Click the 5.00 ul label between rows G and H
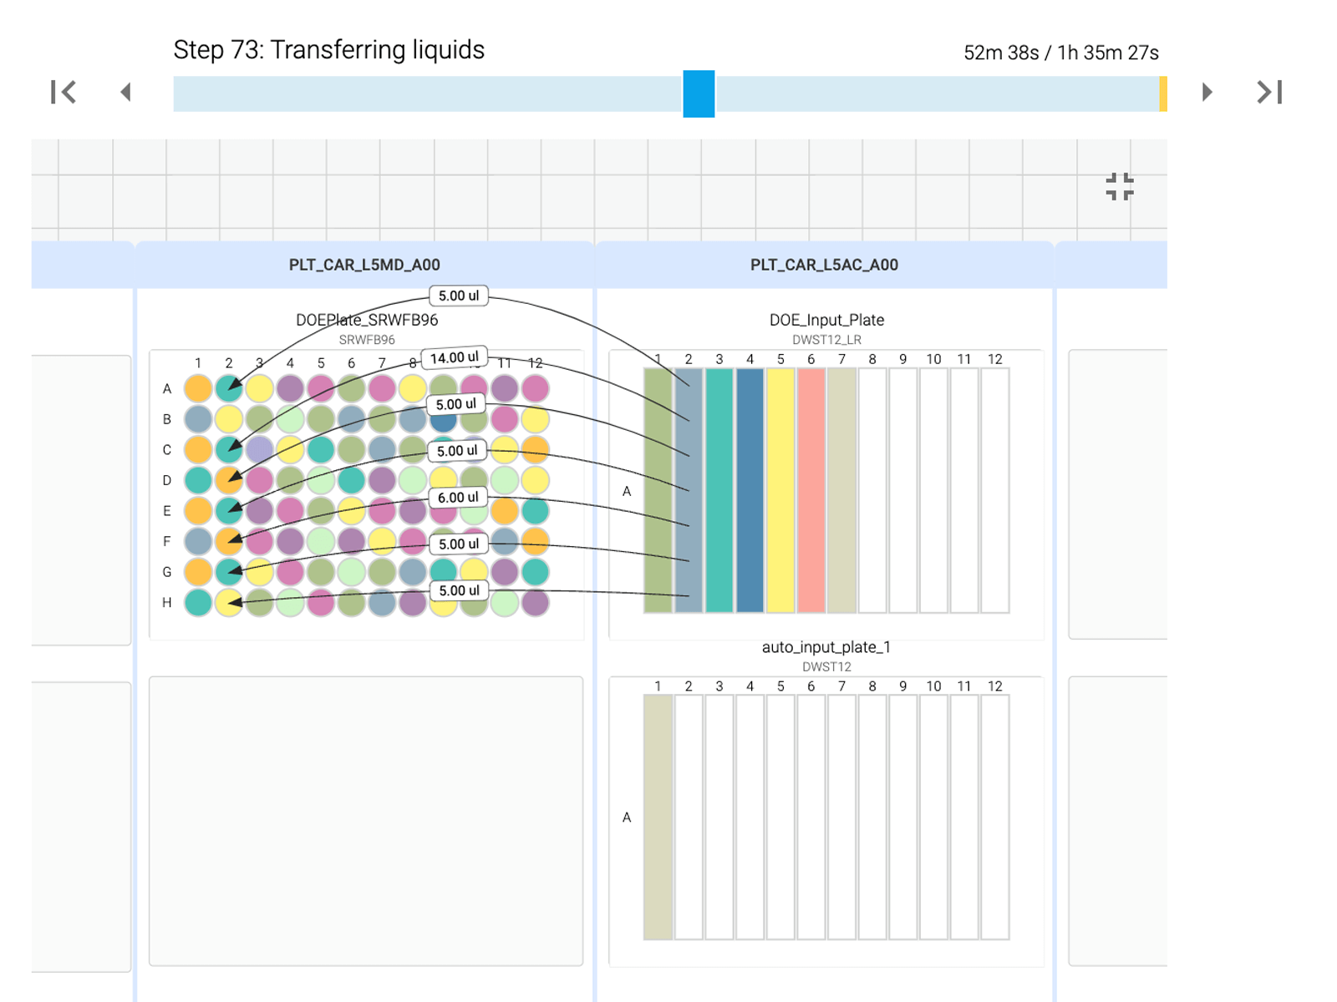This screenshot has height=1002, width=1337. click(459, 590)
